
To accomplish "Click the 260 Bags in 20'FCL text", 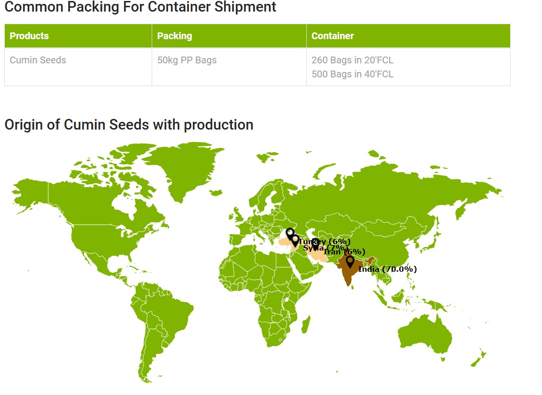I will (x=352, y=60).
